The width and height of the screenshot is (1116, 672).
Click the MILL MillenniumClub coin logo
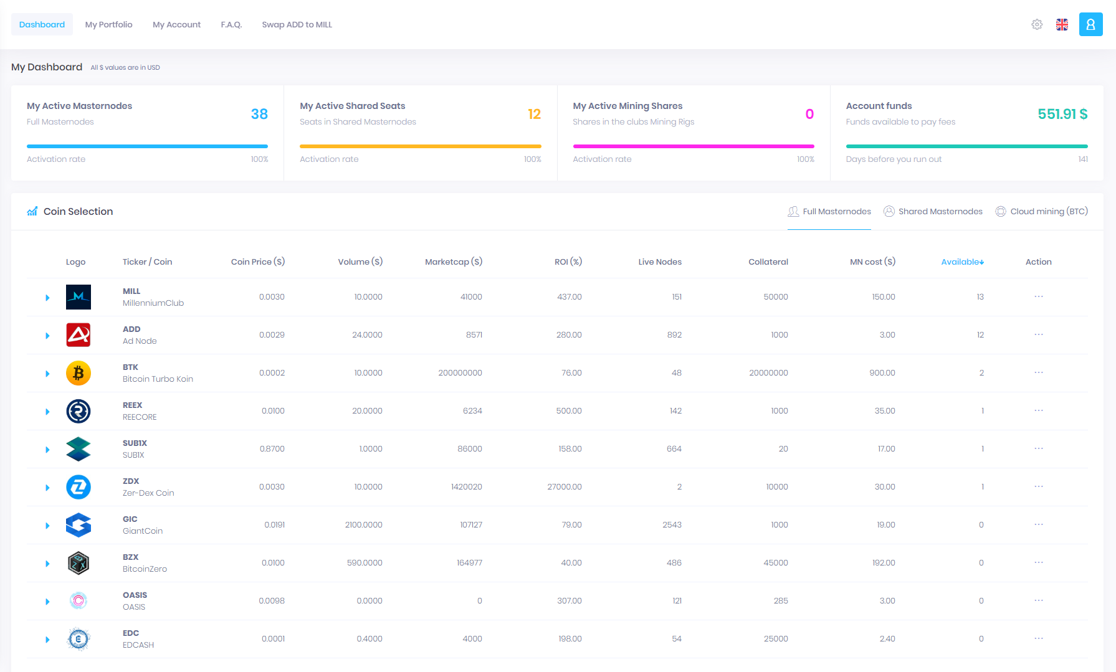point(78,297)
